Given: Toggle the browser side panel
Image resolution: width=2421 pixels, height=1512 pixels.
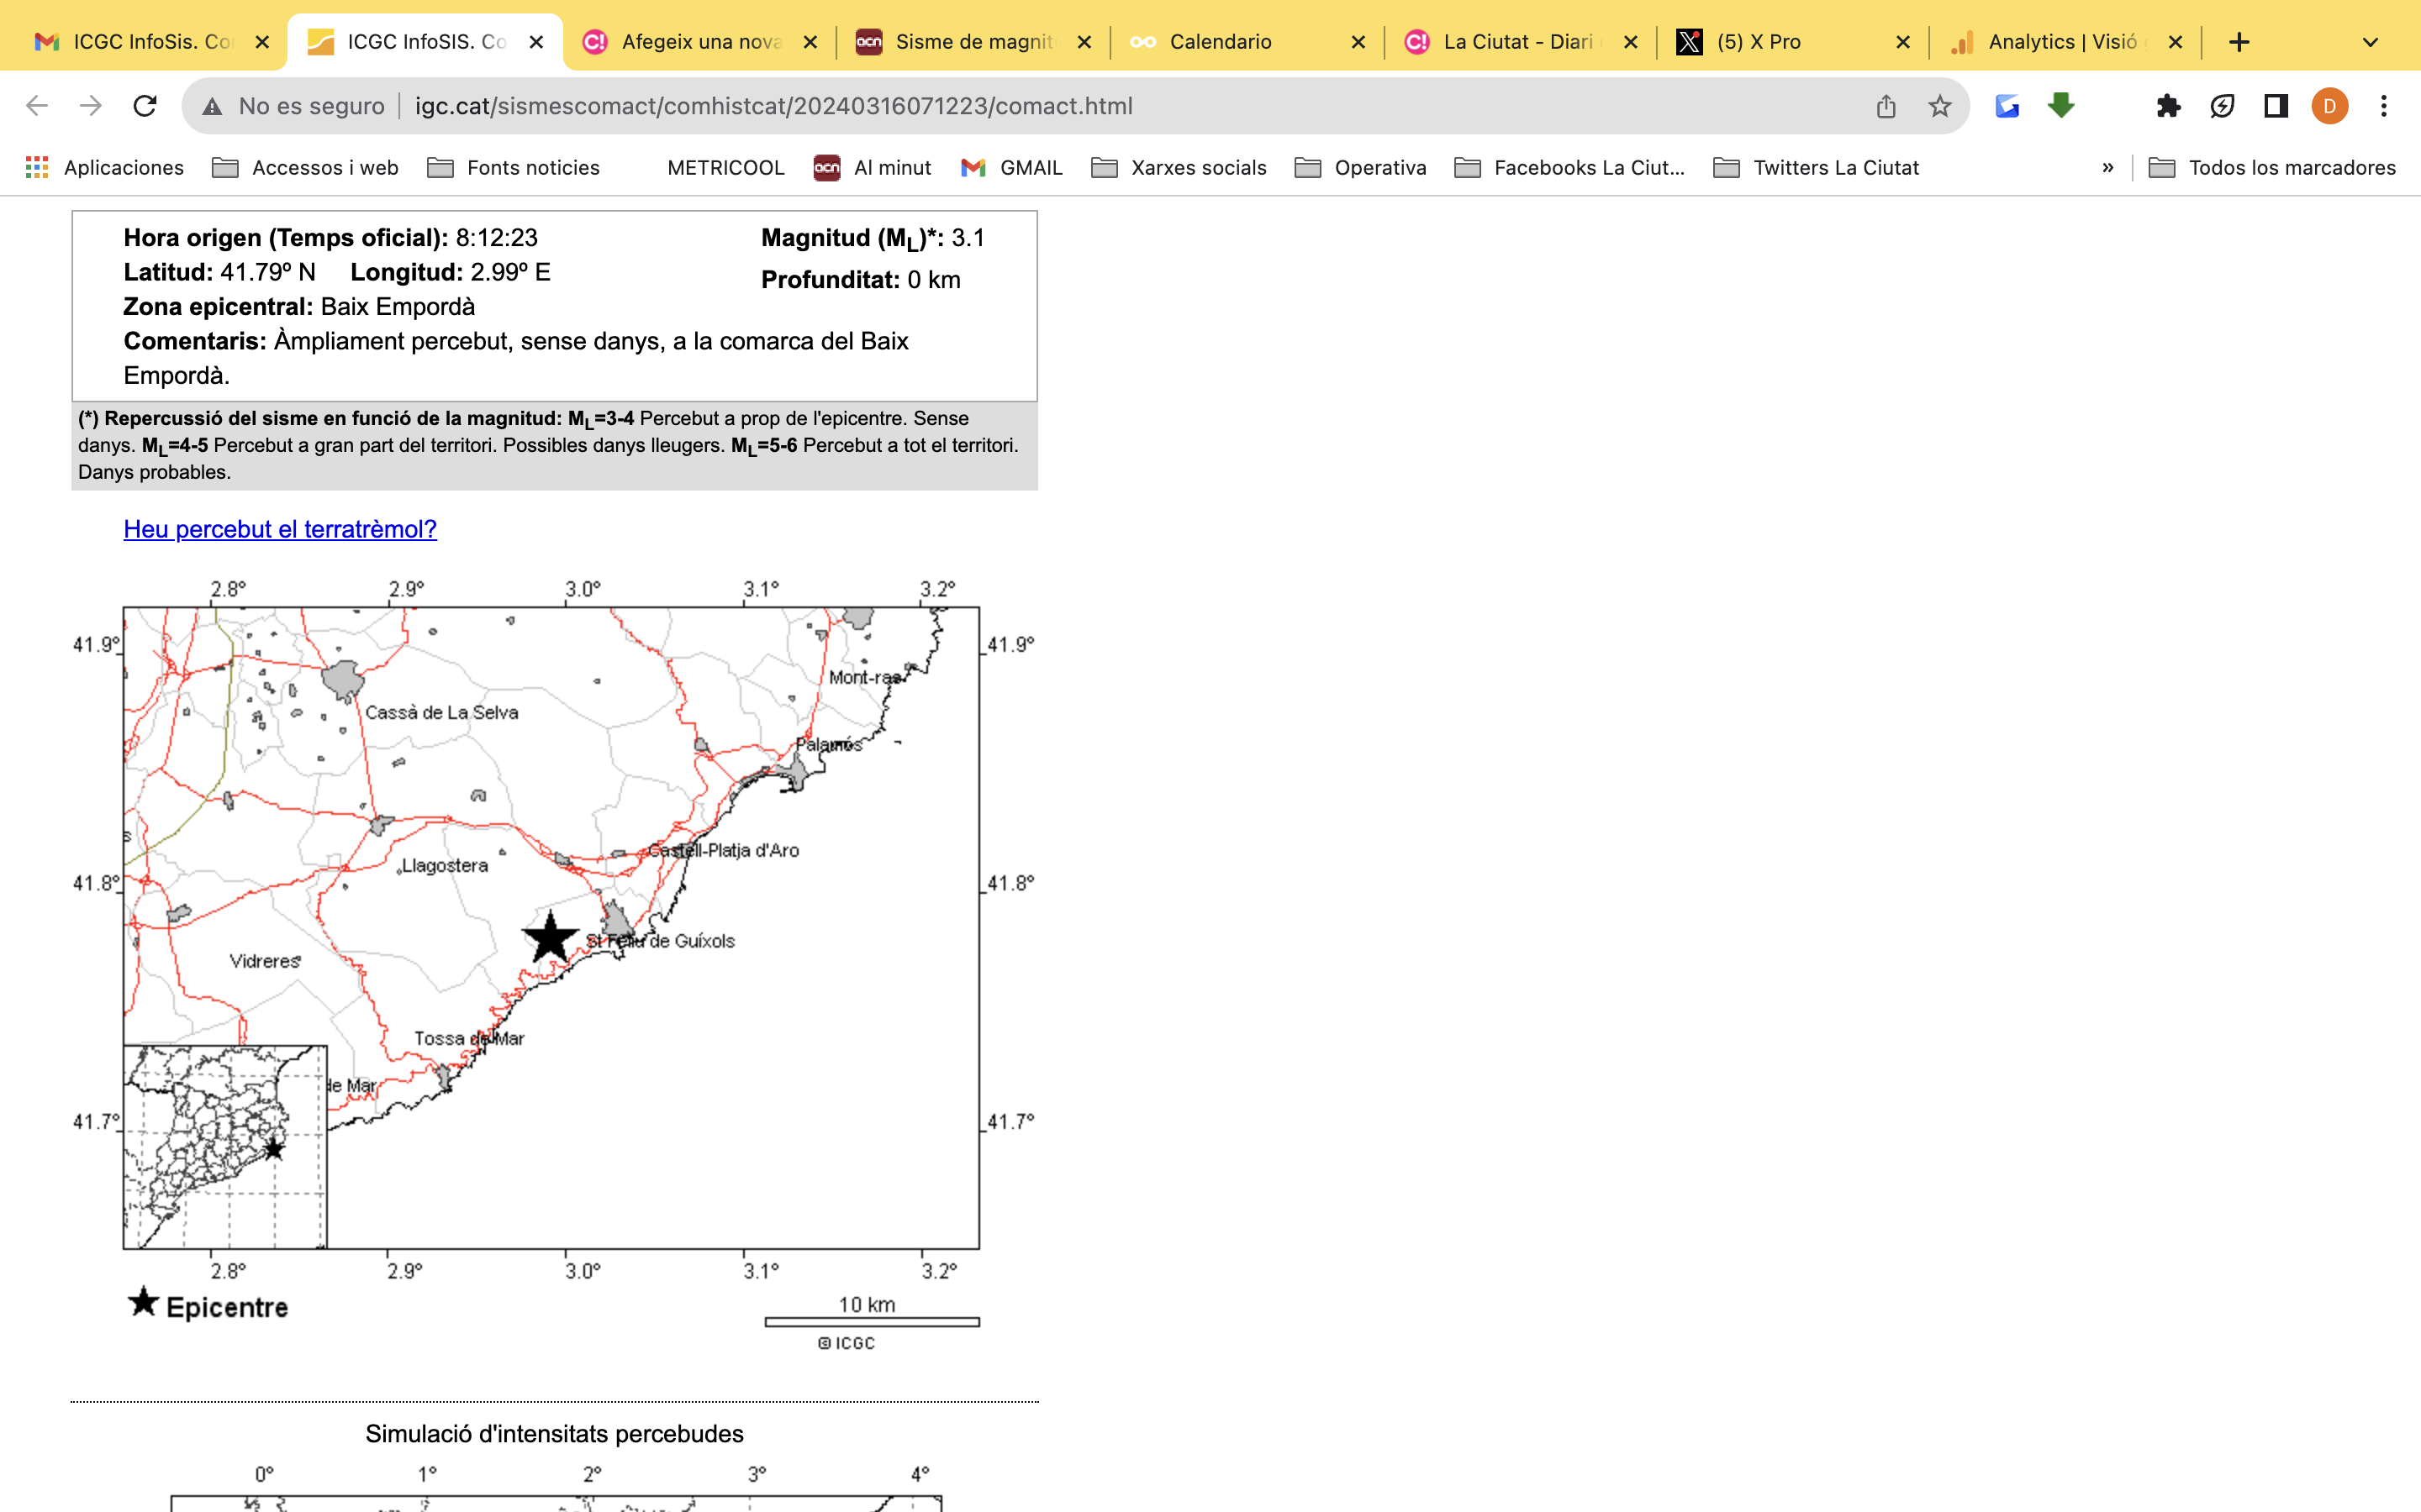Looking at the screenshot, I should point(2276,106).
